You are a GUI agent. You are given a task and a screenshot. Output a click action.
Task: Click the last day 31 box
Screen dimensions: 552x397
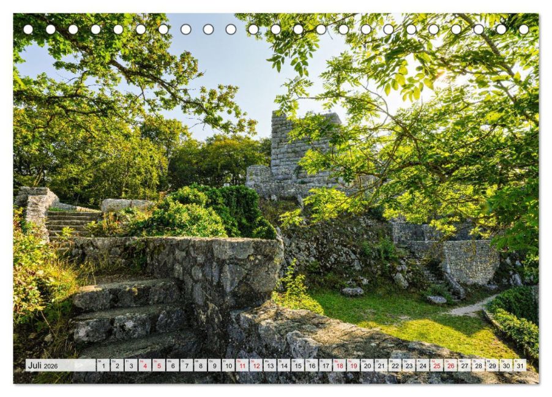pos(520,365)
